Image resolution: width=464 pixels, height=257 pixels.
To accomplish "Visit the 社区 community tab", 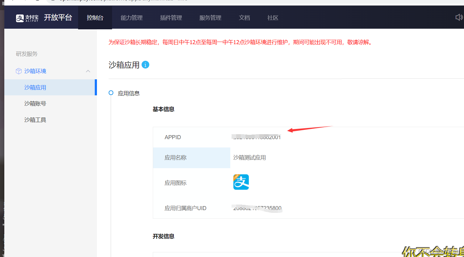I will point(273,18).
